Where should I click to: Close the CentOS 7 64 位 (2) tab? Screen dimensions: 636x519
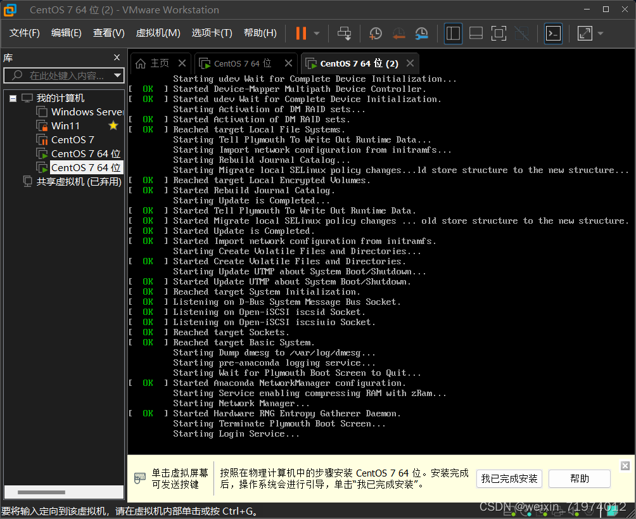point(410,63)
